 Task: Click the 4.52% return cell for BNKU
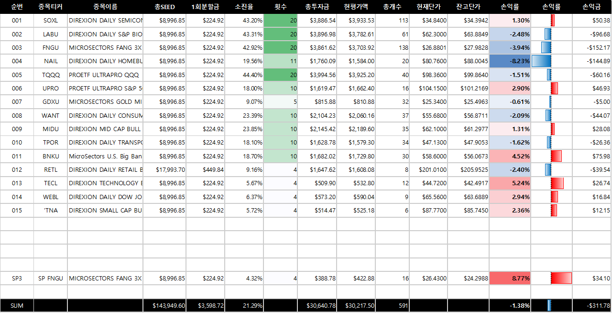pos(510,156)
